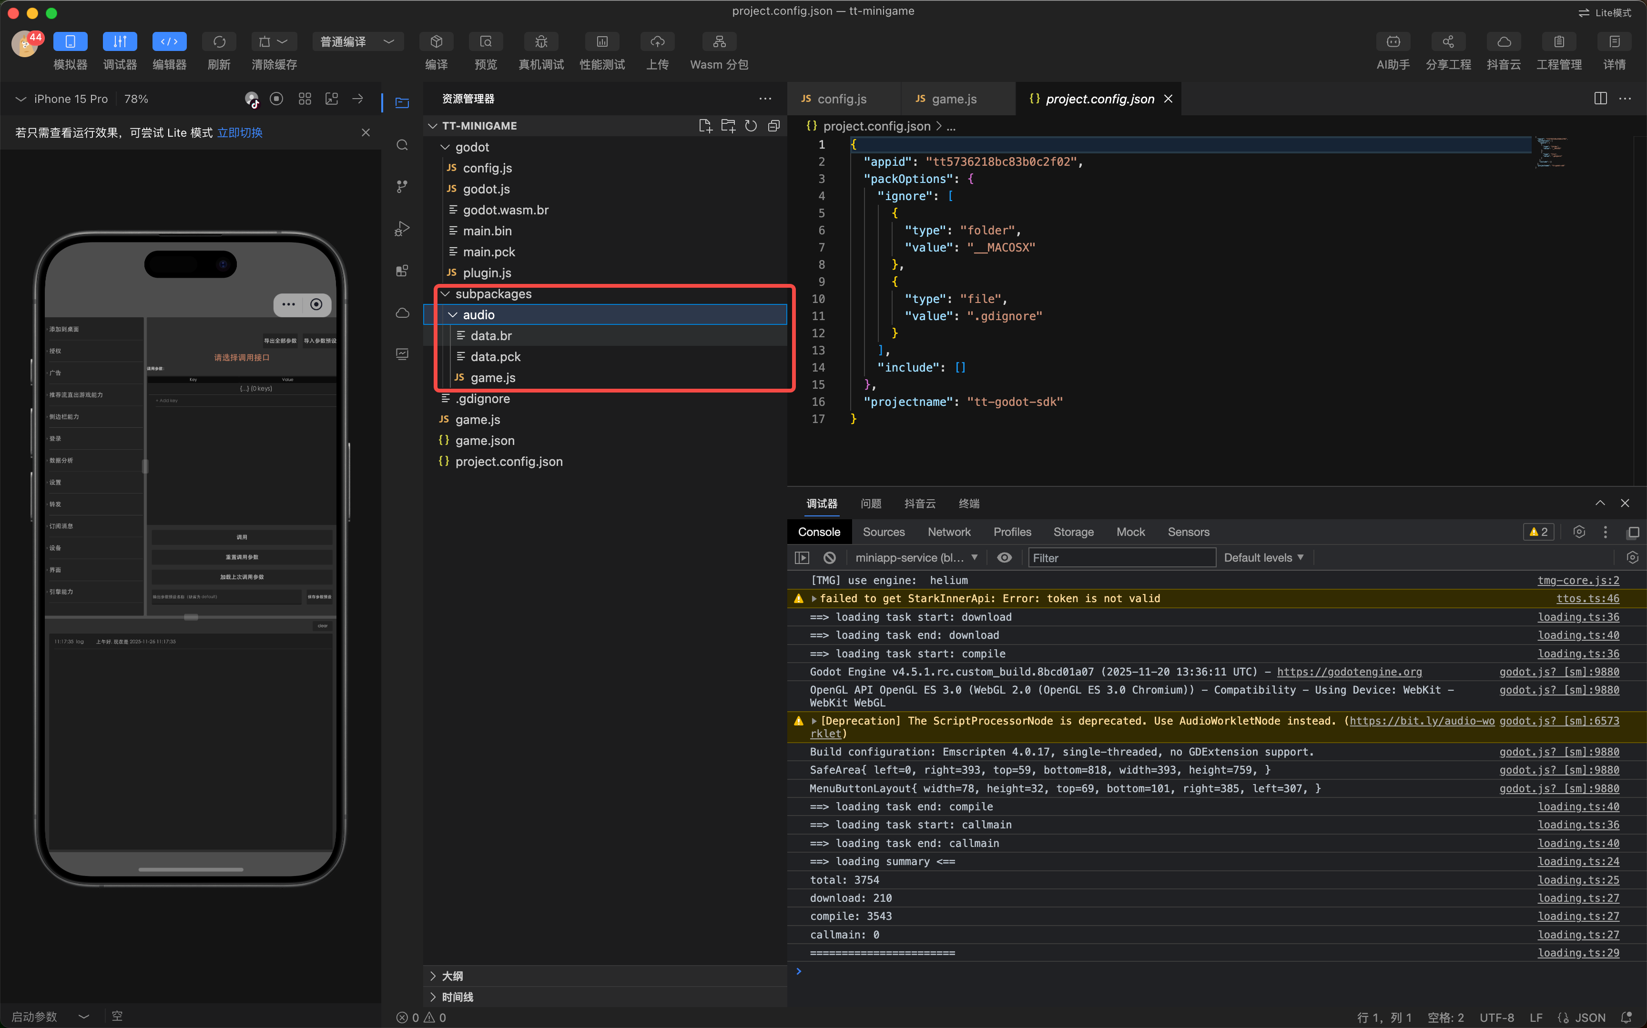Toggle the 调试器 debugger panel

pos(120,41)
